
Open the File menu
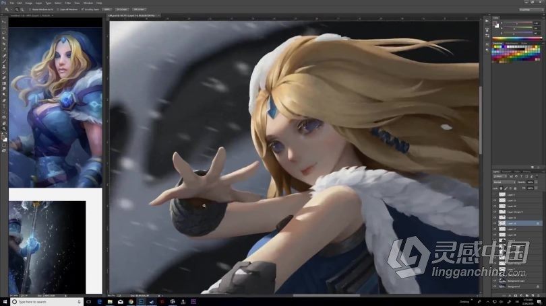tap(12, 3)
